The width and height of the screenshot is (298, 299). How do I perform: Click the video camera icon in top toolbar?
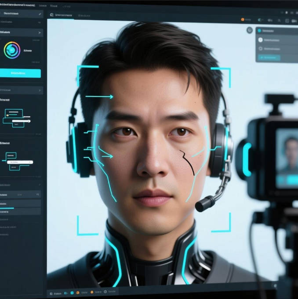(x=293, y=20)
